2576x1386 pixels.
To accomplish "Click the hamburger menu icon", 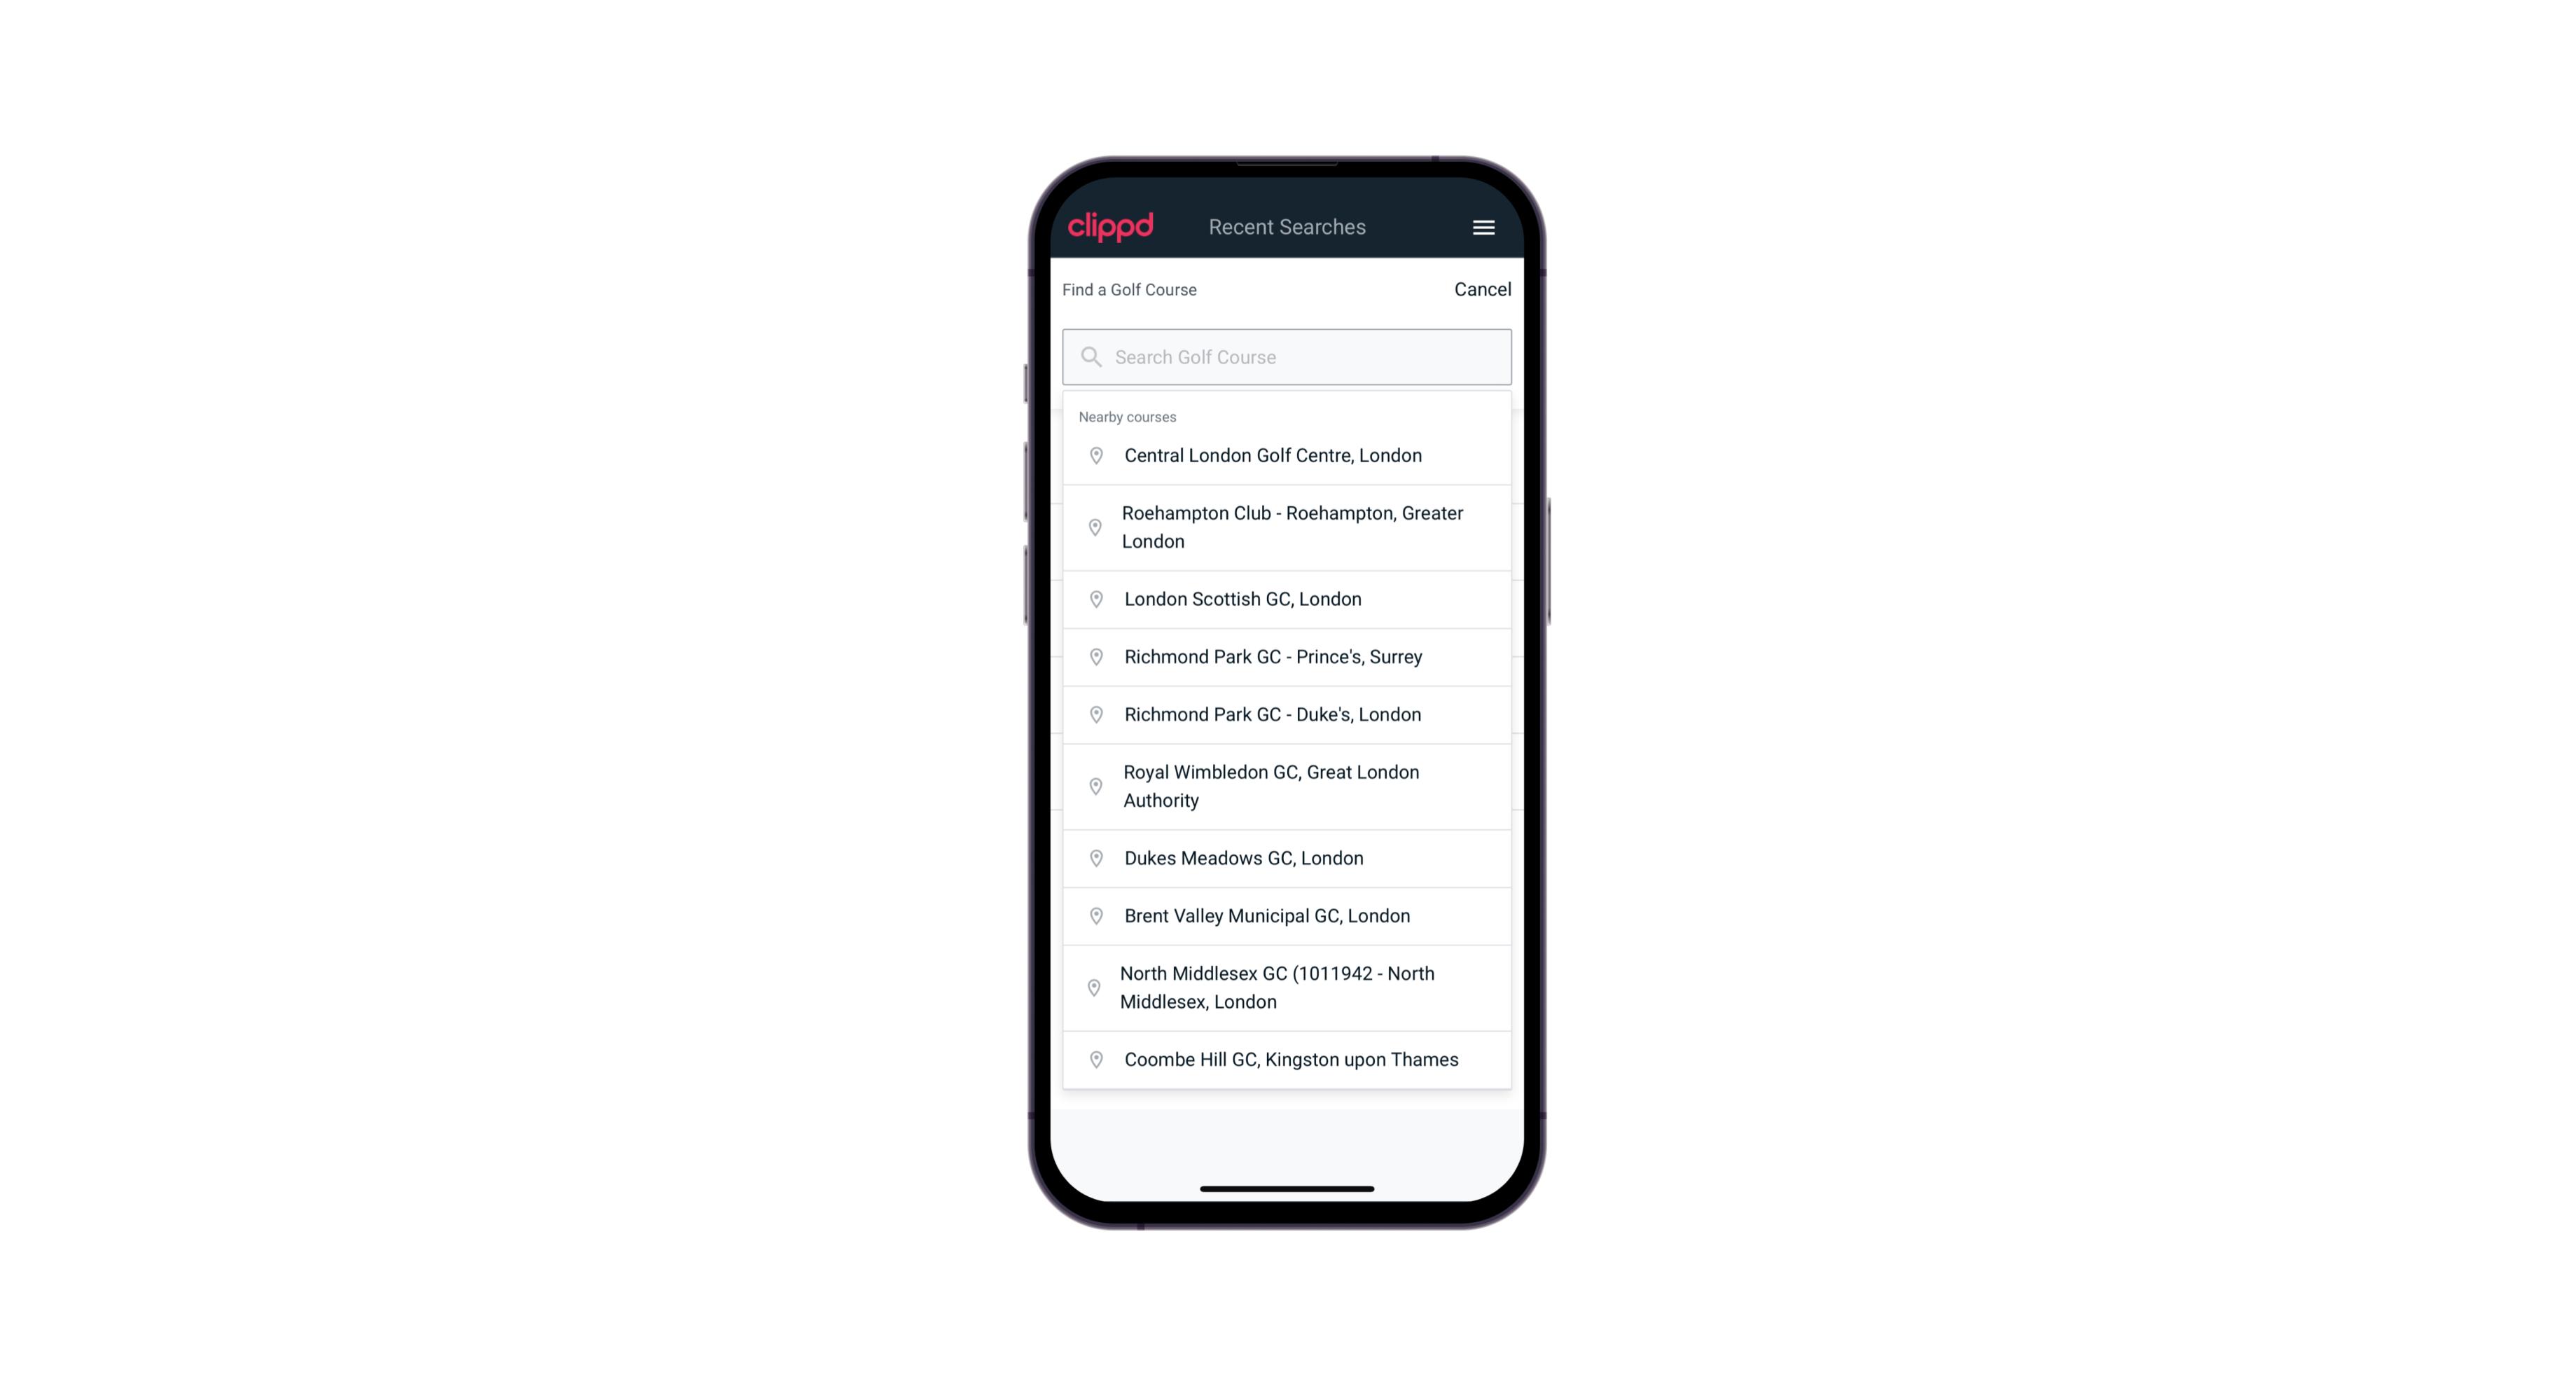I will 1483,227.
